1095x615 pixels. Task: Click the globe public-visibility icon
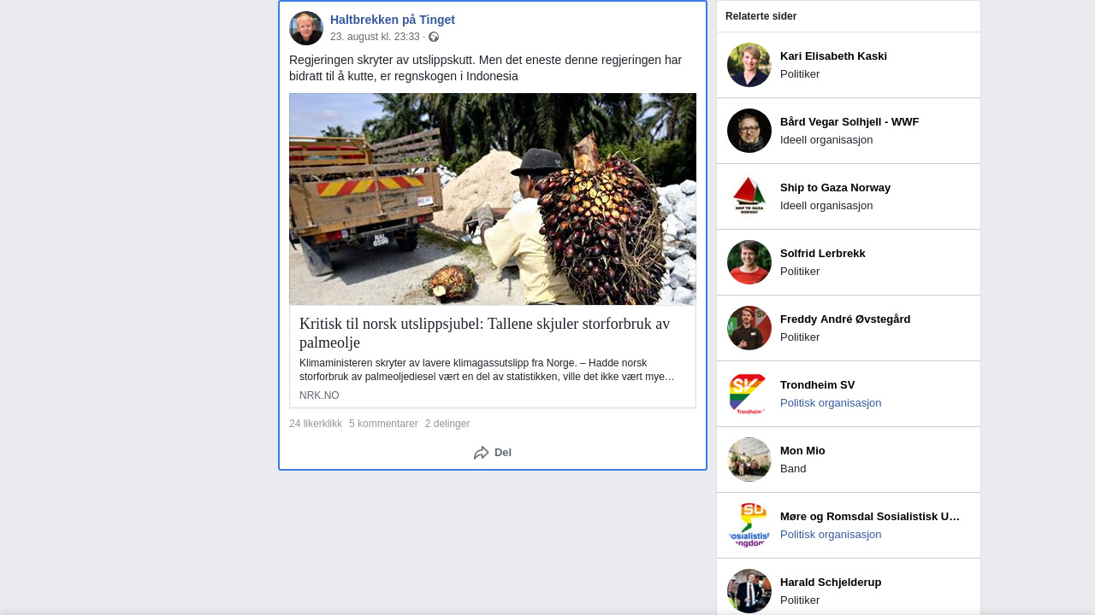(434, 37)
